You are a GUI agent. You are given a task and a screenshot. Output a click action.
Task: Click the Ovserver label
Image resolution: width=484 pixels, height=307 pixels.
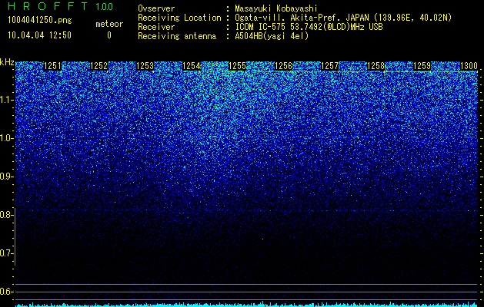(156, 8)
